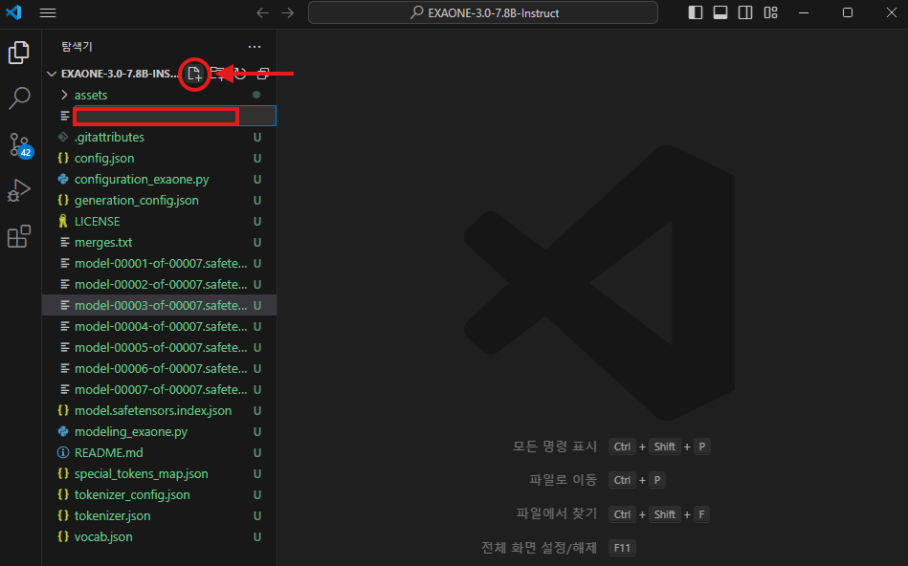Toggle the primary side bar layout icon
This screenshot has width=908, height=566.
[696, 12]
